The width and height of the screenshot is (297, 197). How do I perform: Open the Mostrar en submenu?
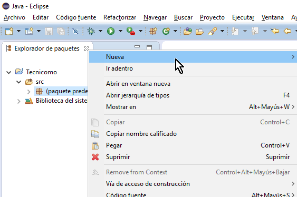[x=193, y=107]
